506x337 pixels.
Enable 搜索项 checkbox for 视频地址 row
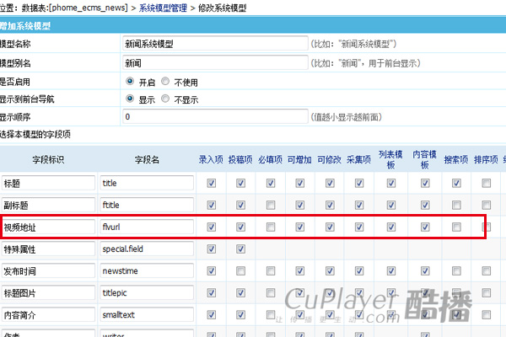point(456,227)
